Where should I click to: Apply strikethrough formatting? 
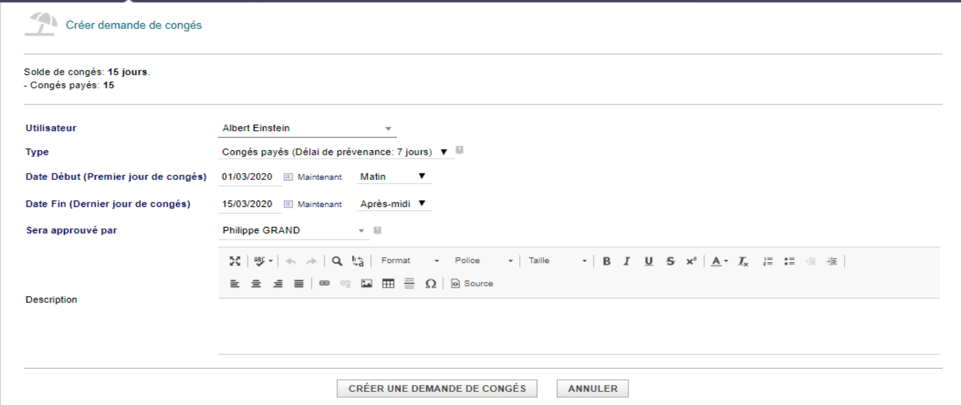coord(670,261)
